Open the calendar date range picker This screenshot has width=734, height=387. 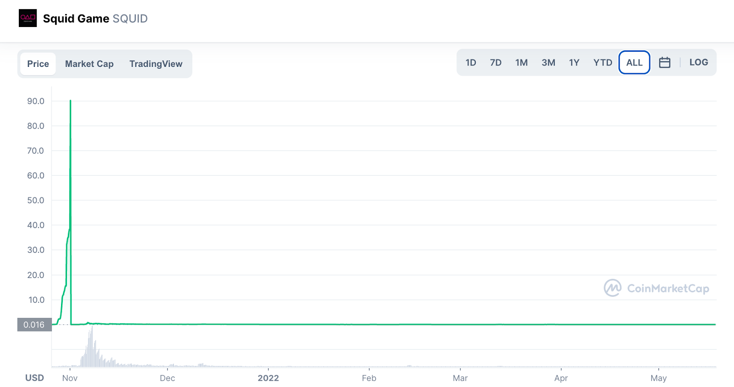(665, 62)
